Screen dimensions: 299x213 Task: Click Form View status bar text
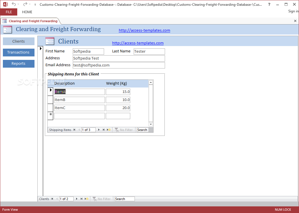pyautogui.click(x=10, y=210)
